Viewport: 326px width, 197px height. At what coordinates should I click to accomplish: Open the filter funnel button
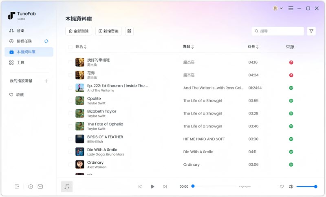(x=311, y=31)
